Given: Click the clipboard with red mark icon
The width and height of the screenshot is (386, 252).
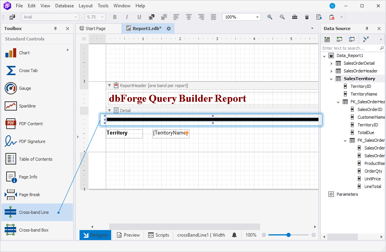Looking at the screenshot, I should tap(332, 17).
